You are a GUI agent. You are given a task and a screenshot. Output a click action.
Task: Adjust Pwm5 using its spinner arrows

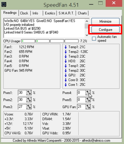click(x=88, y=100)
